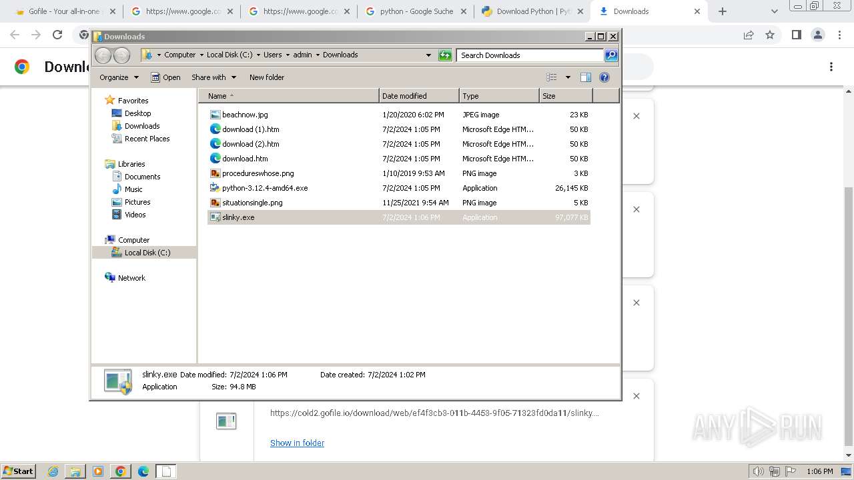Open Recent Places in Favorites
Image resolution: width=854 pixels, height=480 pixels.
coord(147,139)
